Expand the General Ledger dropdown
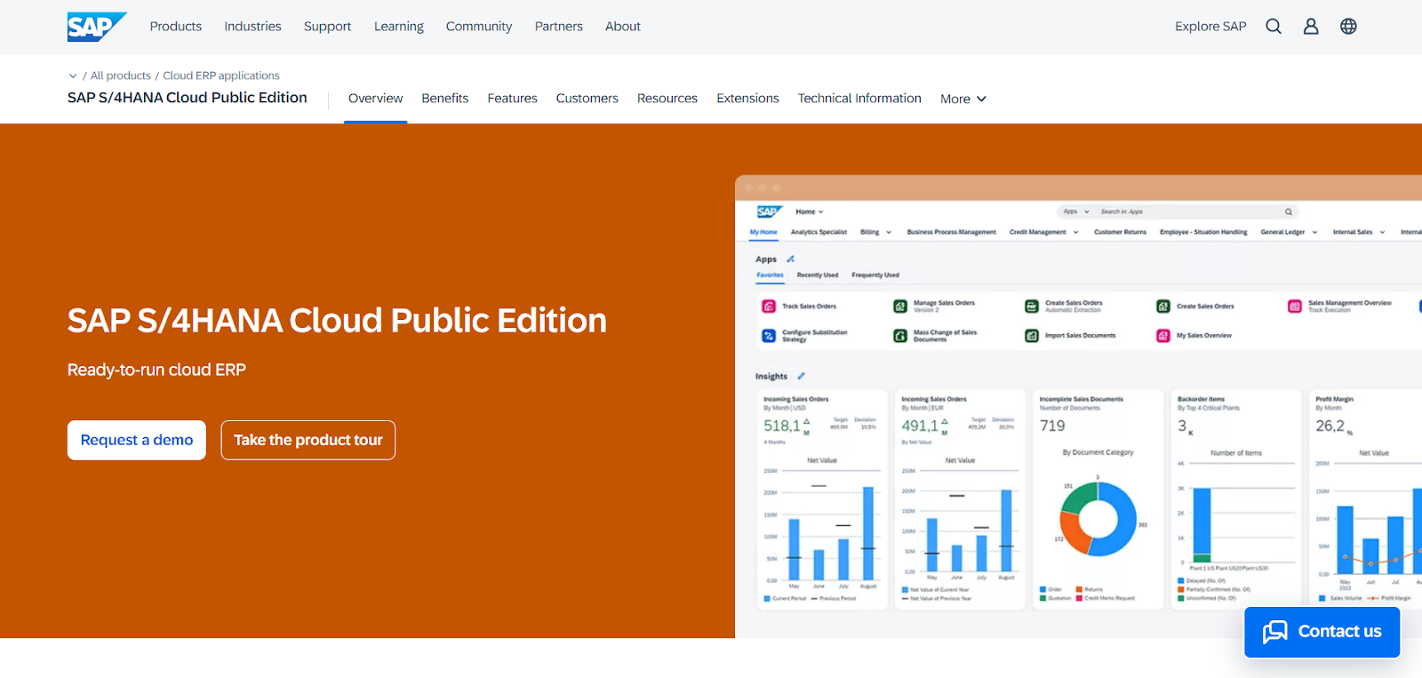The width and height of the screenshot is (1422, 678). click(1290, 232)
